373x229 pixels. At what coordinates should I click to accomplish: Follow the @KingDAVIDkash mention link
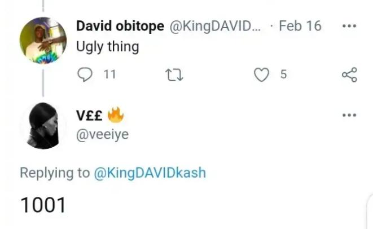[x=150, y=173]
